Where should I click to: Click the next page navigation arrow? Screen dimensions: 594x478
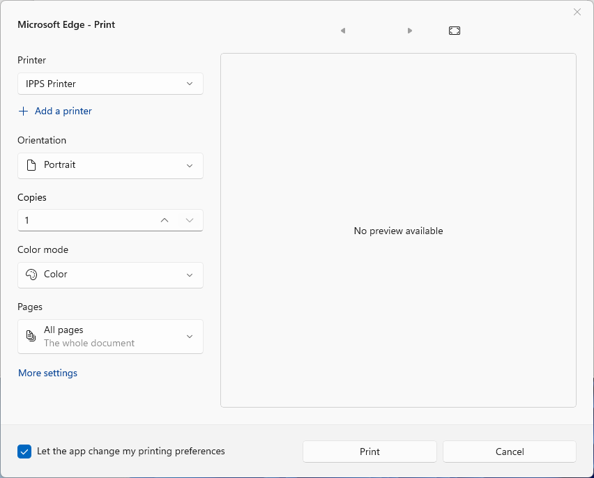click(x=410, y=31)
